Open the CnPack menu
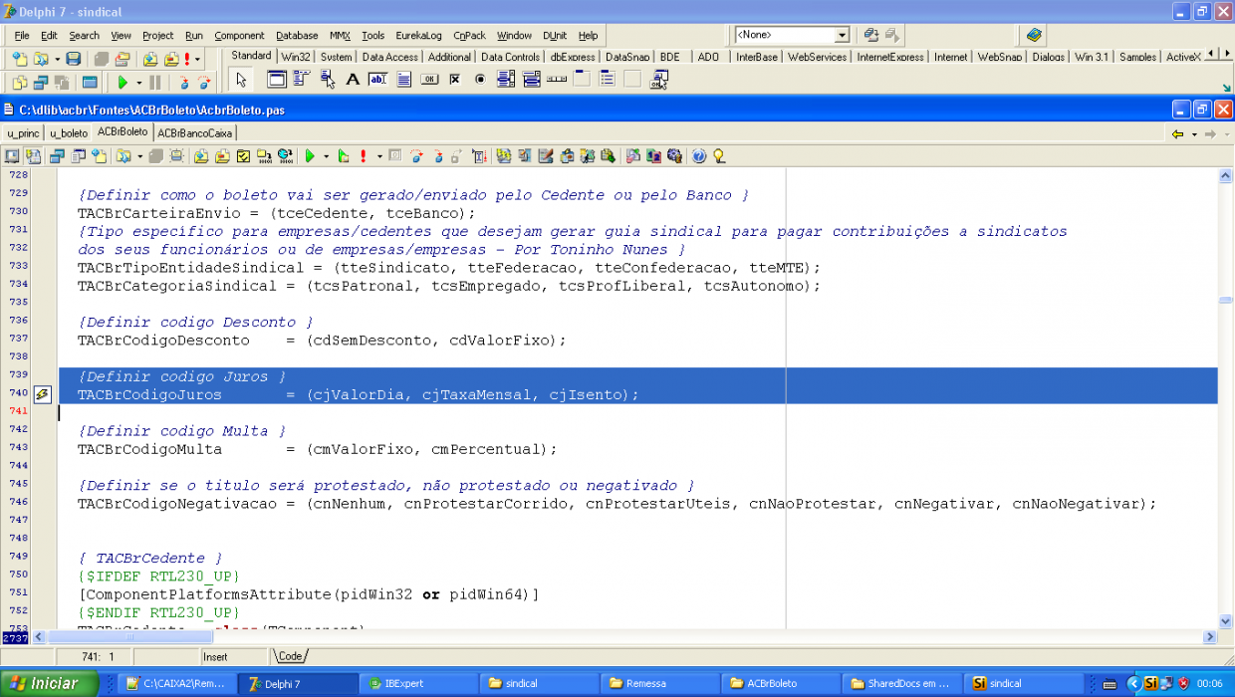 tap(470, 35)
